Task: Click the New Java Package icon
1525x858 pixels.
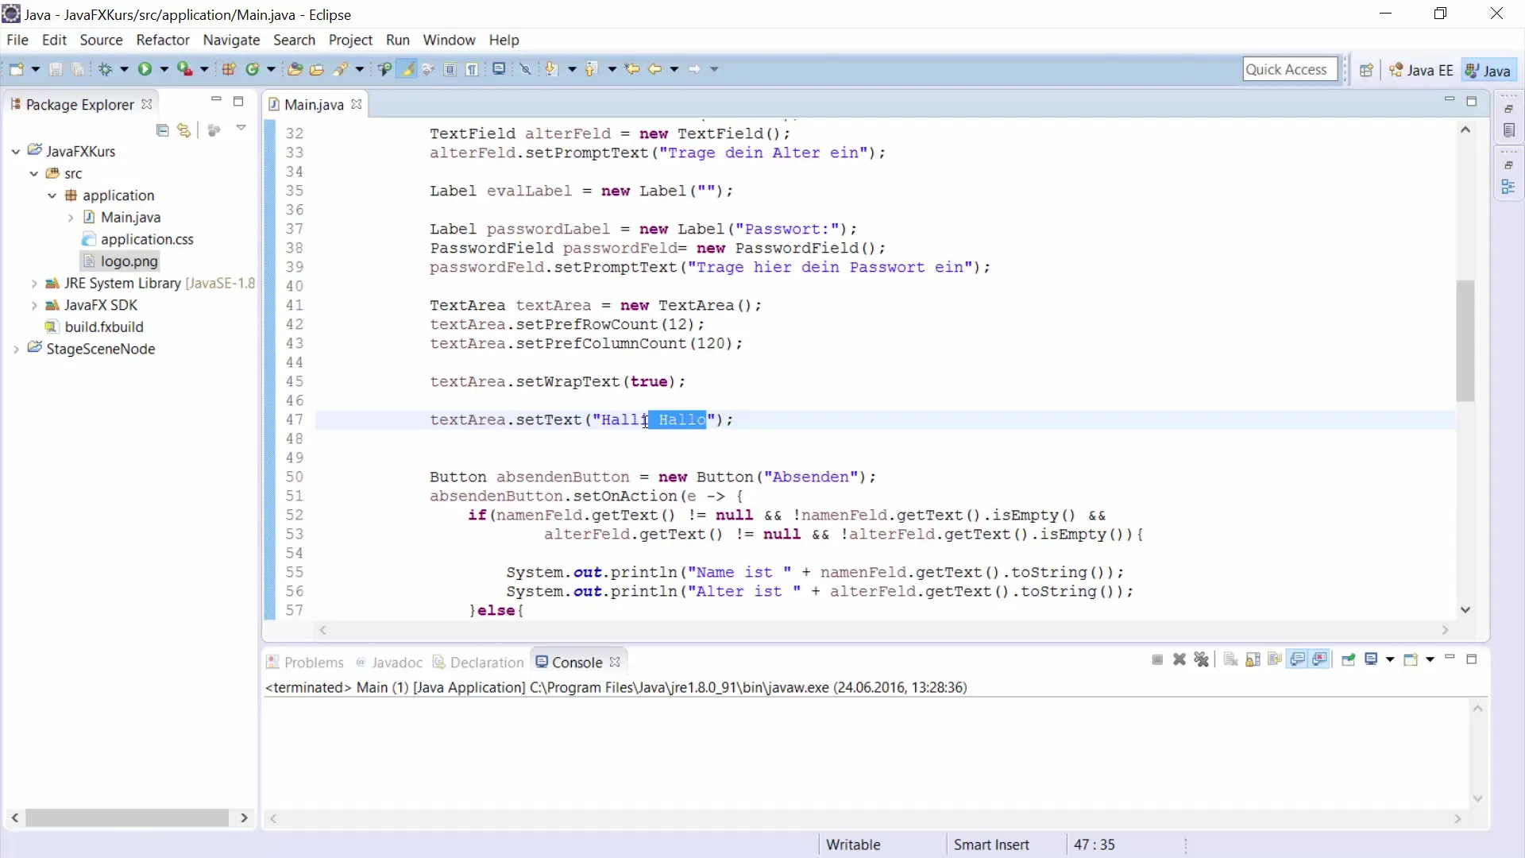Action: [229, 69]
